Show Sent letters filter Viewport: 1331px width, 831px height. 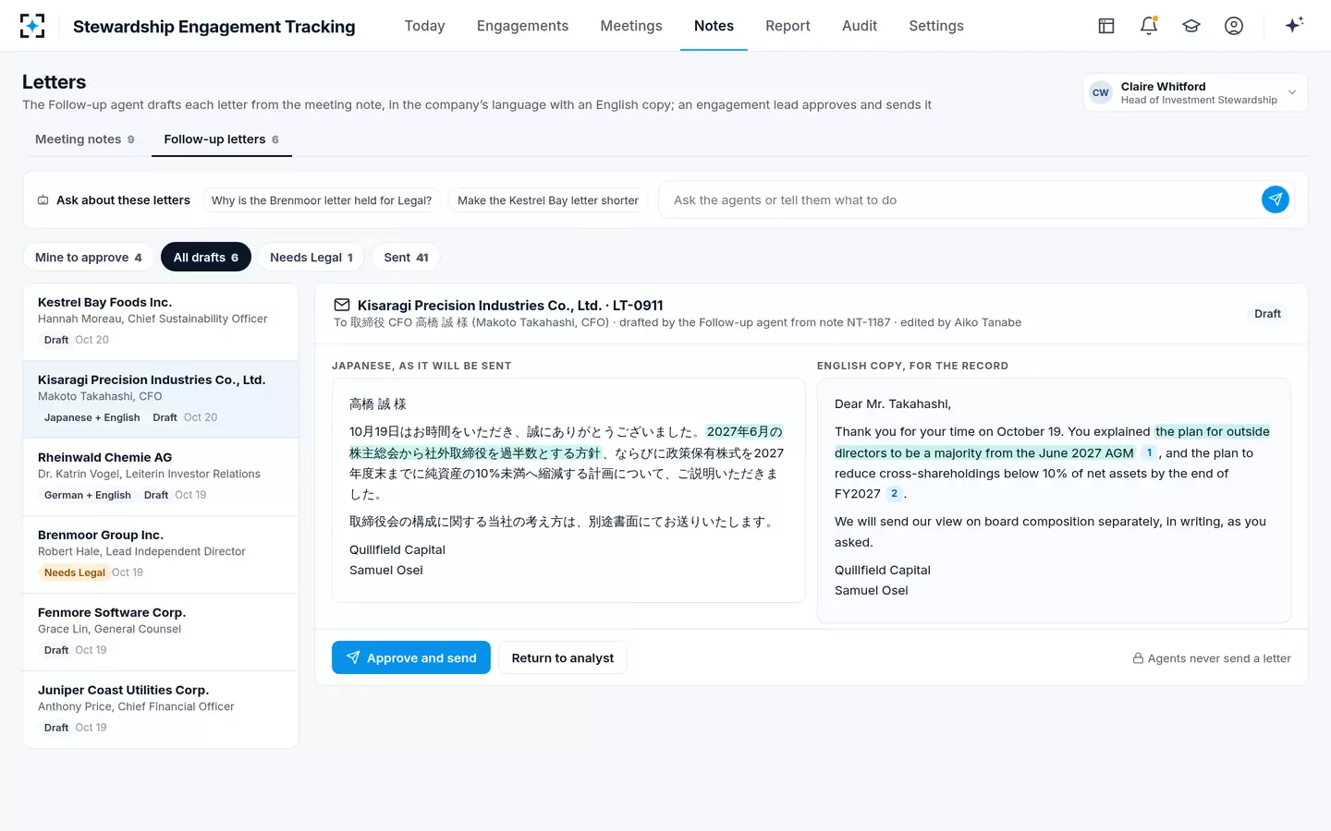pyautogui.click(x=407, y=258)
